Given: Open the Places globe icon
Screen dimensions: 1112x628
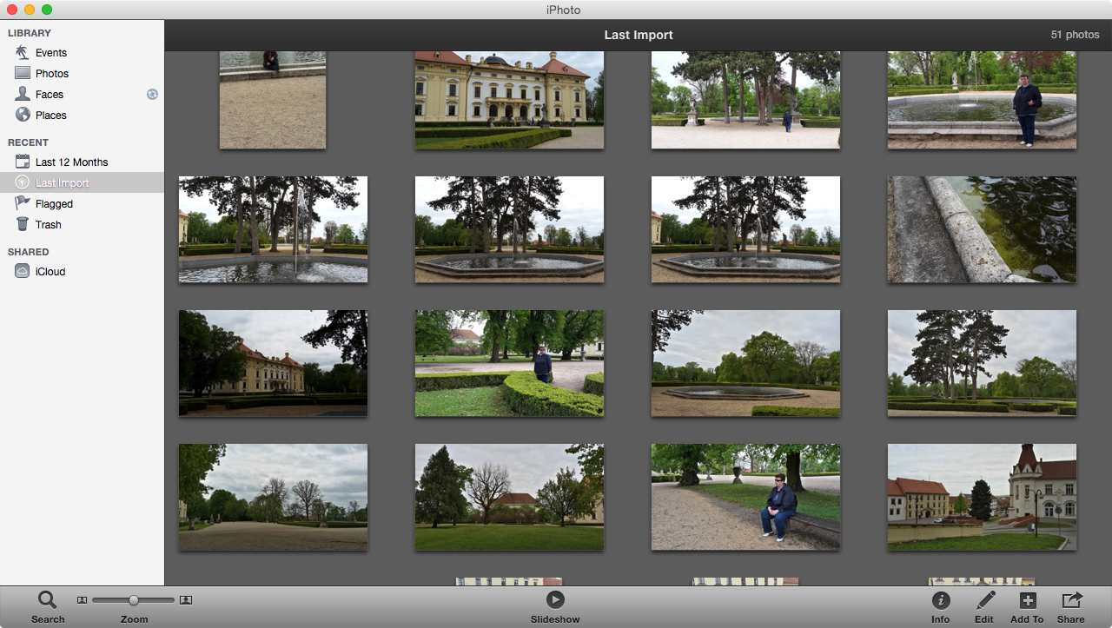Looking at the screenshot, I should click(22, 115).
